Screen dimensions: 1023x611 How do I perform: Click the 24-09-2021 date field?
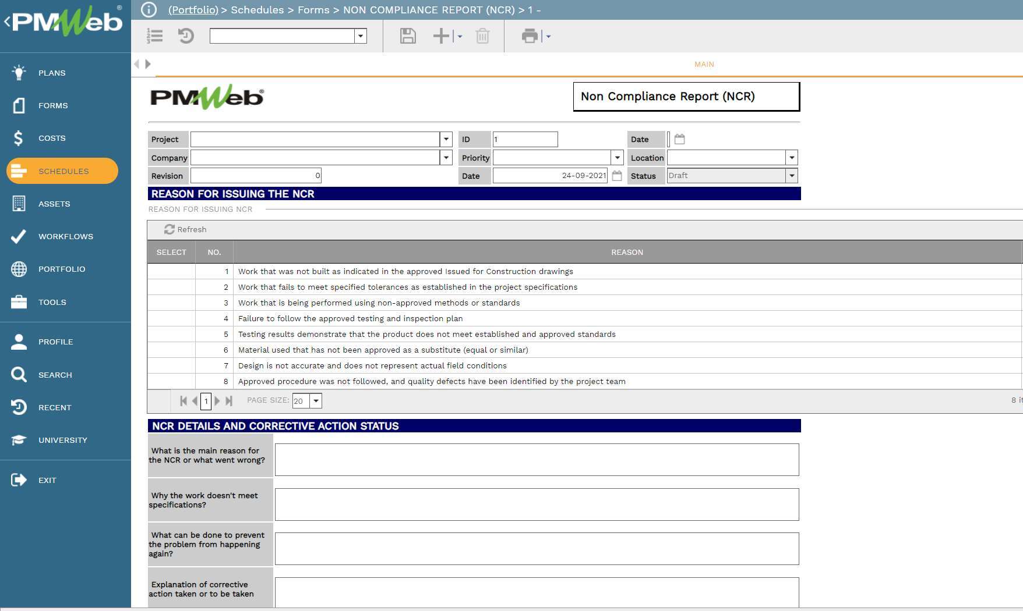[550, 176]
